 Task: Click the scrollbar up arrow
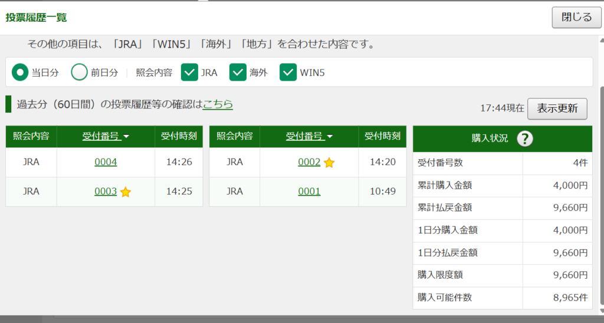point(602,39)
